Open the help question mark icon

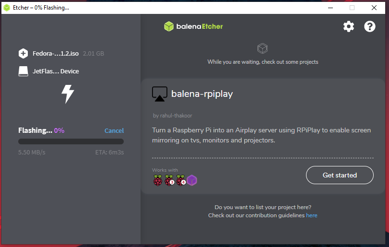coord(370,26)
